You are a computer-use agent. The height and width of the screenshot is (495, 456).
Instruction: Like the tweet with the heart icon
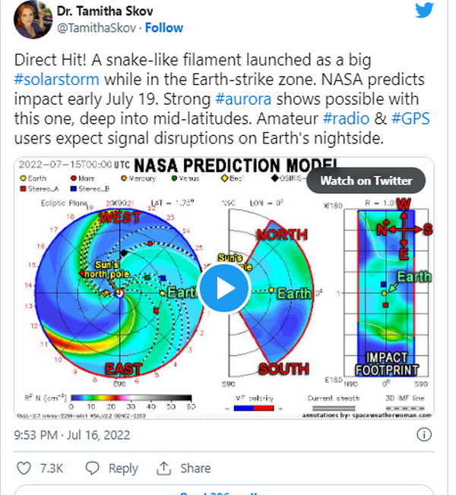[25, 468]
